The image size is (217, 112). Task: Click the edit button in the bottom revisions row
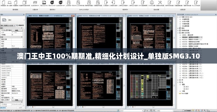pos(17,100)
